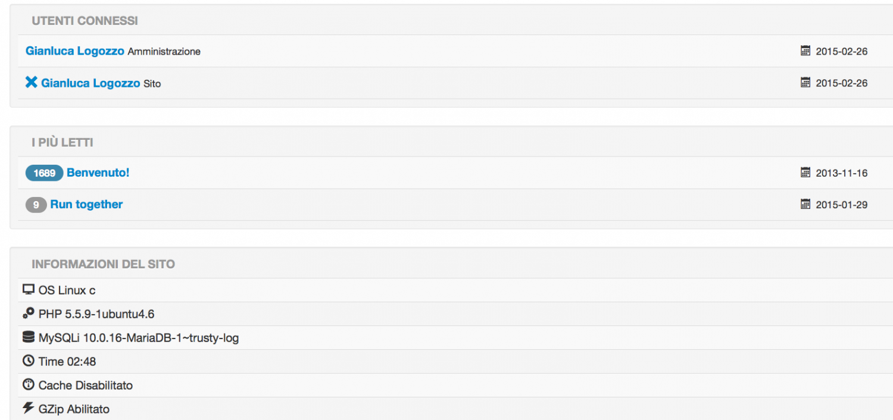The width and height of the screenshot is (893, 420).
Task: Click calendar icon in Sito user row
Action: 805,82
